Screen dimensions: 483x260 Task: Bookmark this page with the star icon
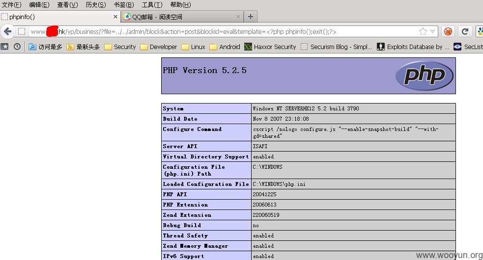[x=423, y=31]
